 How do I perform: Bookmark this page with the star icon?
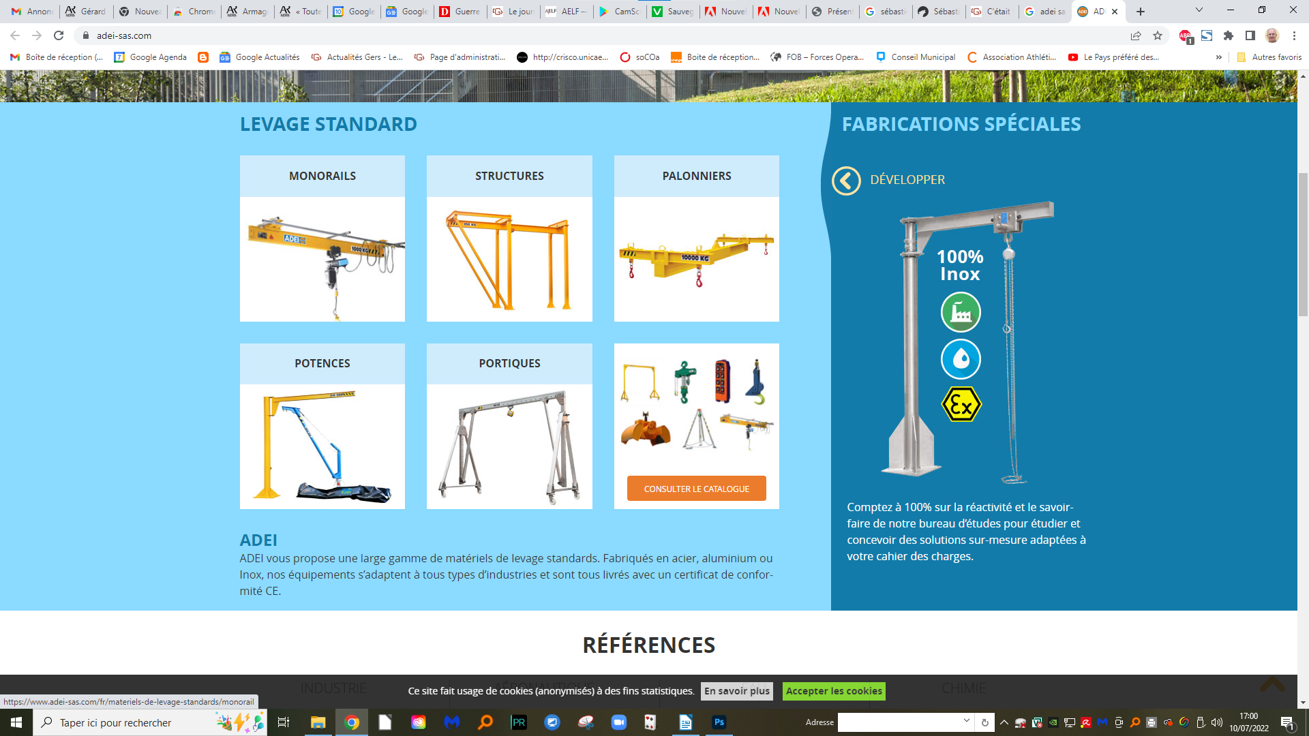click(x=1158, y=35)
